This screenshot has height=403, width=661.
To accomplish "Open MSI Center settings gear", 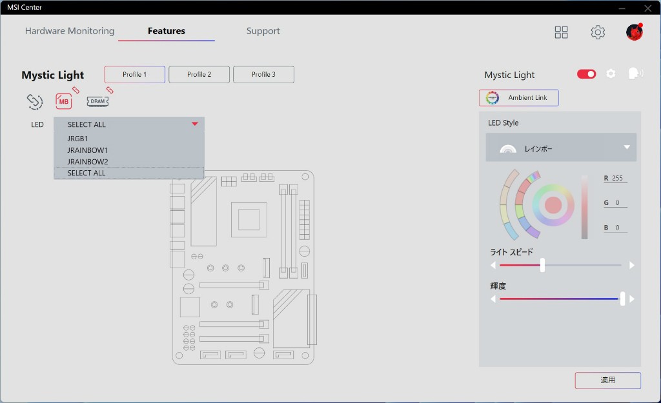I will pyautogui.click(x=598, y=32).
